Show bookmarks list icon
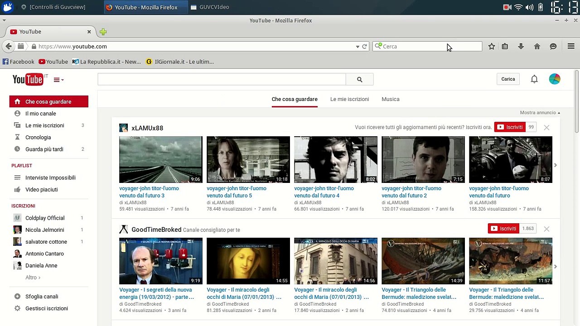Screen dimensions: 580x326 coord(505,46)
